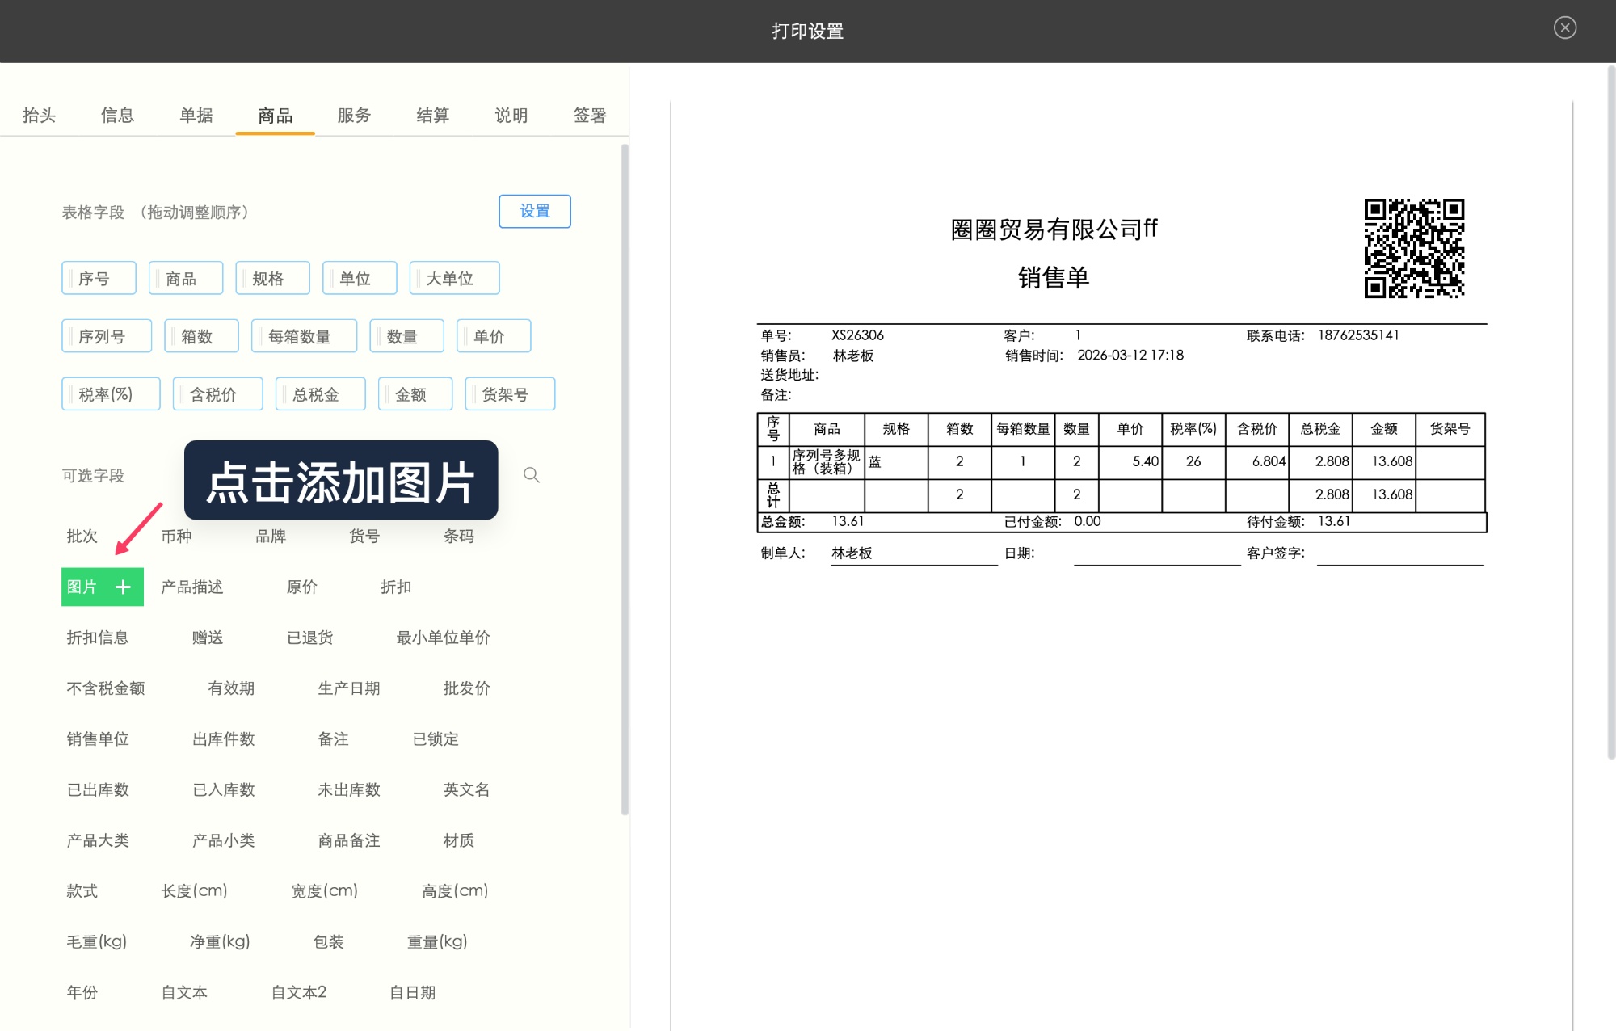Switch to the 结算 tab
Image resolution: width=1616 pixels, height=1031 pixels.
(x=431, y=115)
